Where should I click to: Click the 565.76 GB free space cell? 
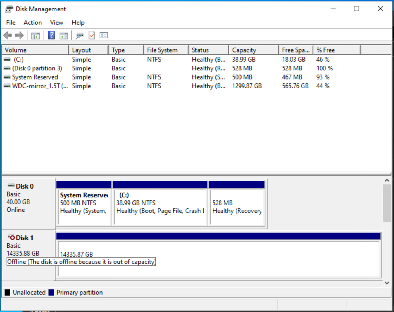[x=295, y=86]
